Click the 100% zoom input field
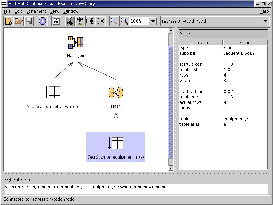The width and height of the screenshot is (273, 205). click(139, 21)
